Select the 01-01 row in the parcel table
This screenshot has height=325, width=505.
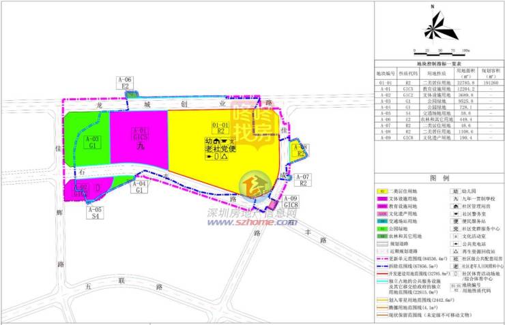coord(437,82)
